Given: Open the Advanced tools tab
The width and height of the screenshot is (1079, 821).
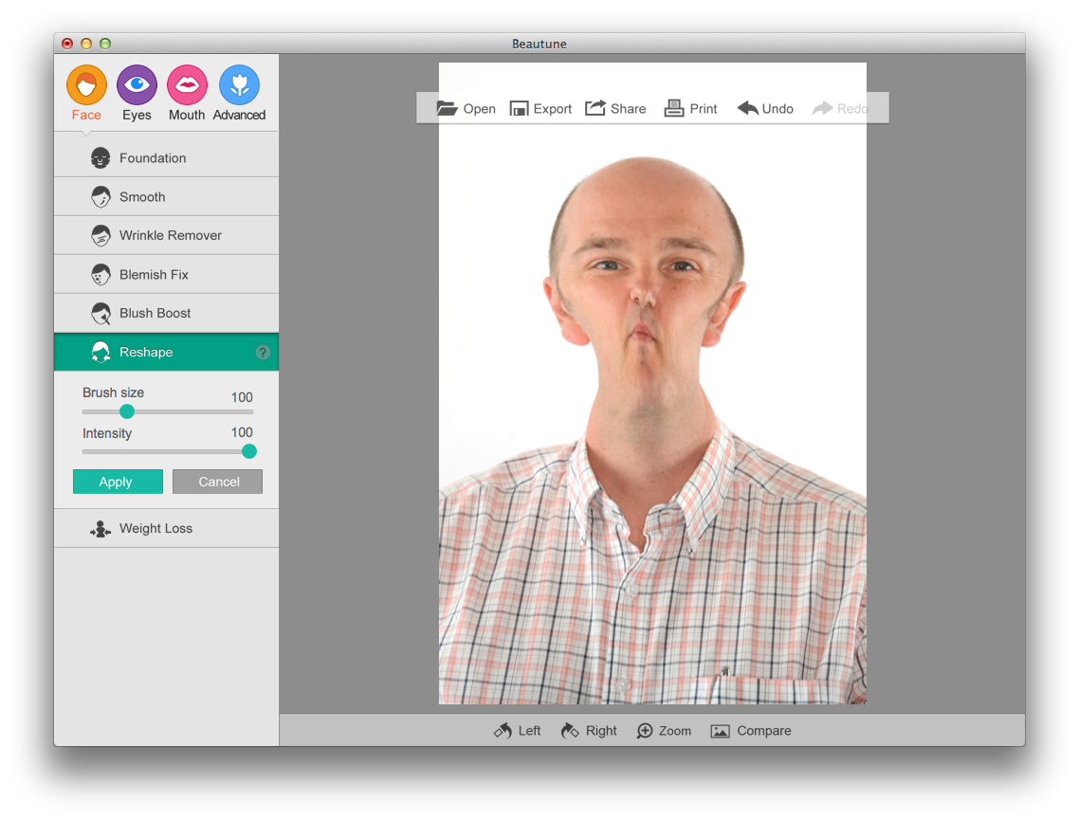Looking at the screenshot, I should click(x=239, y=86).
